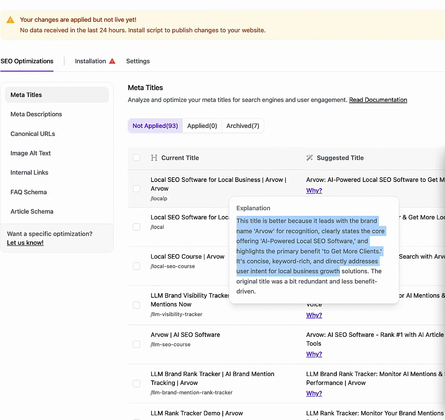Screen dimensions: 445x420
Task: Select Meta Titles in the sidebar
Action: click(x=57, y=95)
